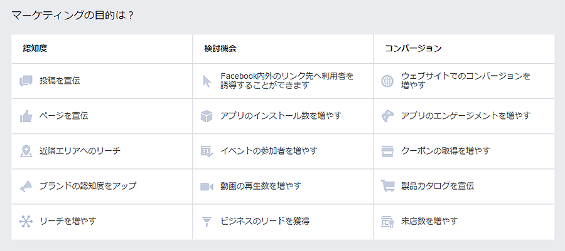
Task: Choose イベントの参加者を増やす objective
Action: click(x=283, y=151)
